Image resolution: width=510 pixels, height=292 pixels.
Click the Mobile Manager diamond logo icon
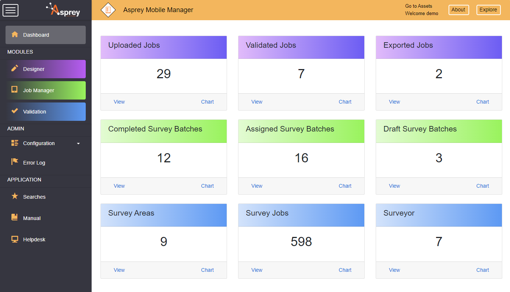click(108, 10)
